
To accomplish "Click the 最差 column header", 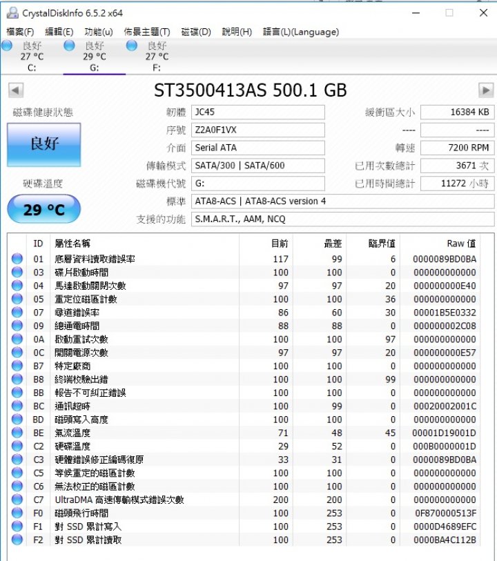I will tap(320, 244).
